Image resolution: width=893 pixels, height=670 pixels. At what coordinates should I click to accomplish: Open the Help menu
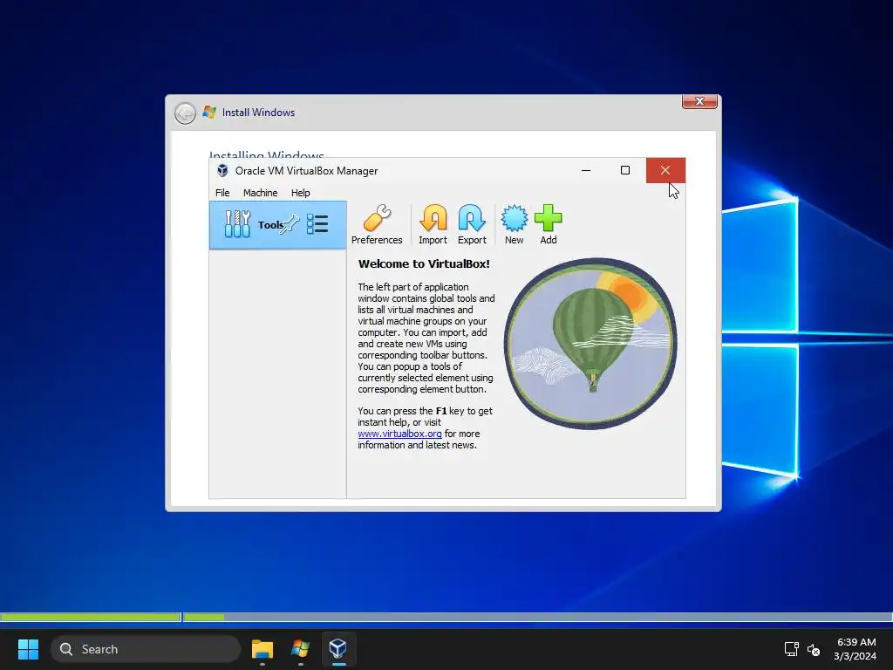point(300,193)
